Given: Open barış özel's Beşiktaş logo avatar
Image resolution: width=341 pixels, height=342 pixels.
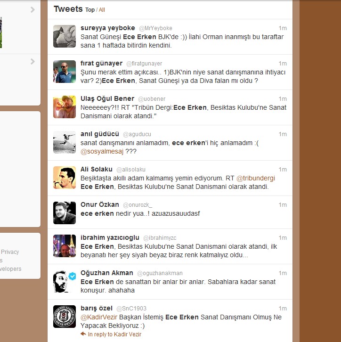Looking at the screenshot, I should pyautogui.click(x=65, y=317).
